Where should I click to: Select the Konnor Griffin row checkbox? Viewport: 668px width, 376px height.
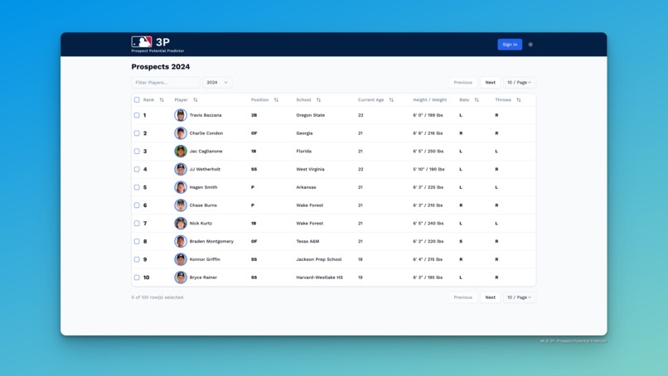point(137,259)
